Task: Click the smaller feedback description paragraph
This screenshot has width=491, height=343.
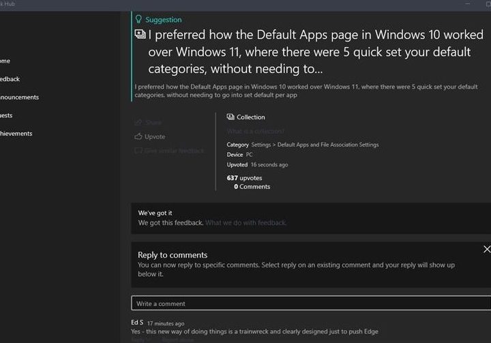Action: tap(306, 91)
